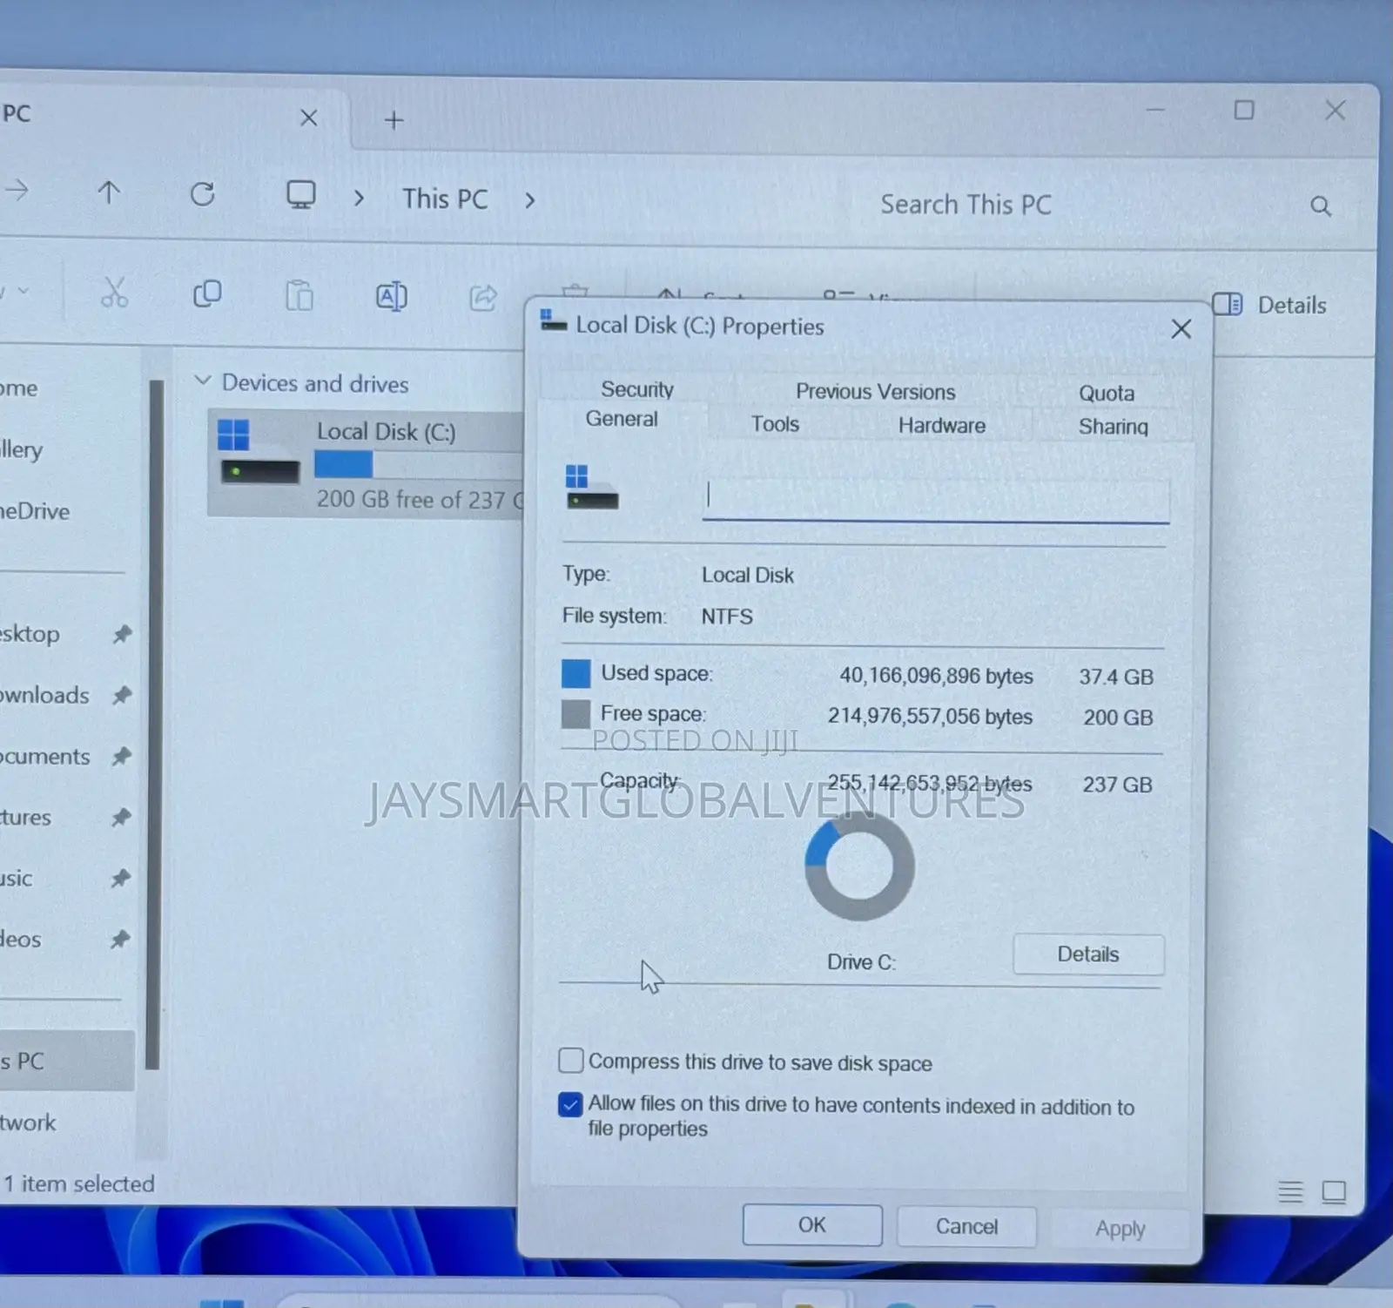Uncheck the allow files indexed checkbox
The image size is (1393, 1308).
coord(570,1104)
